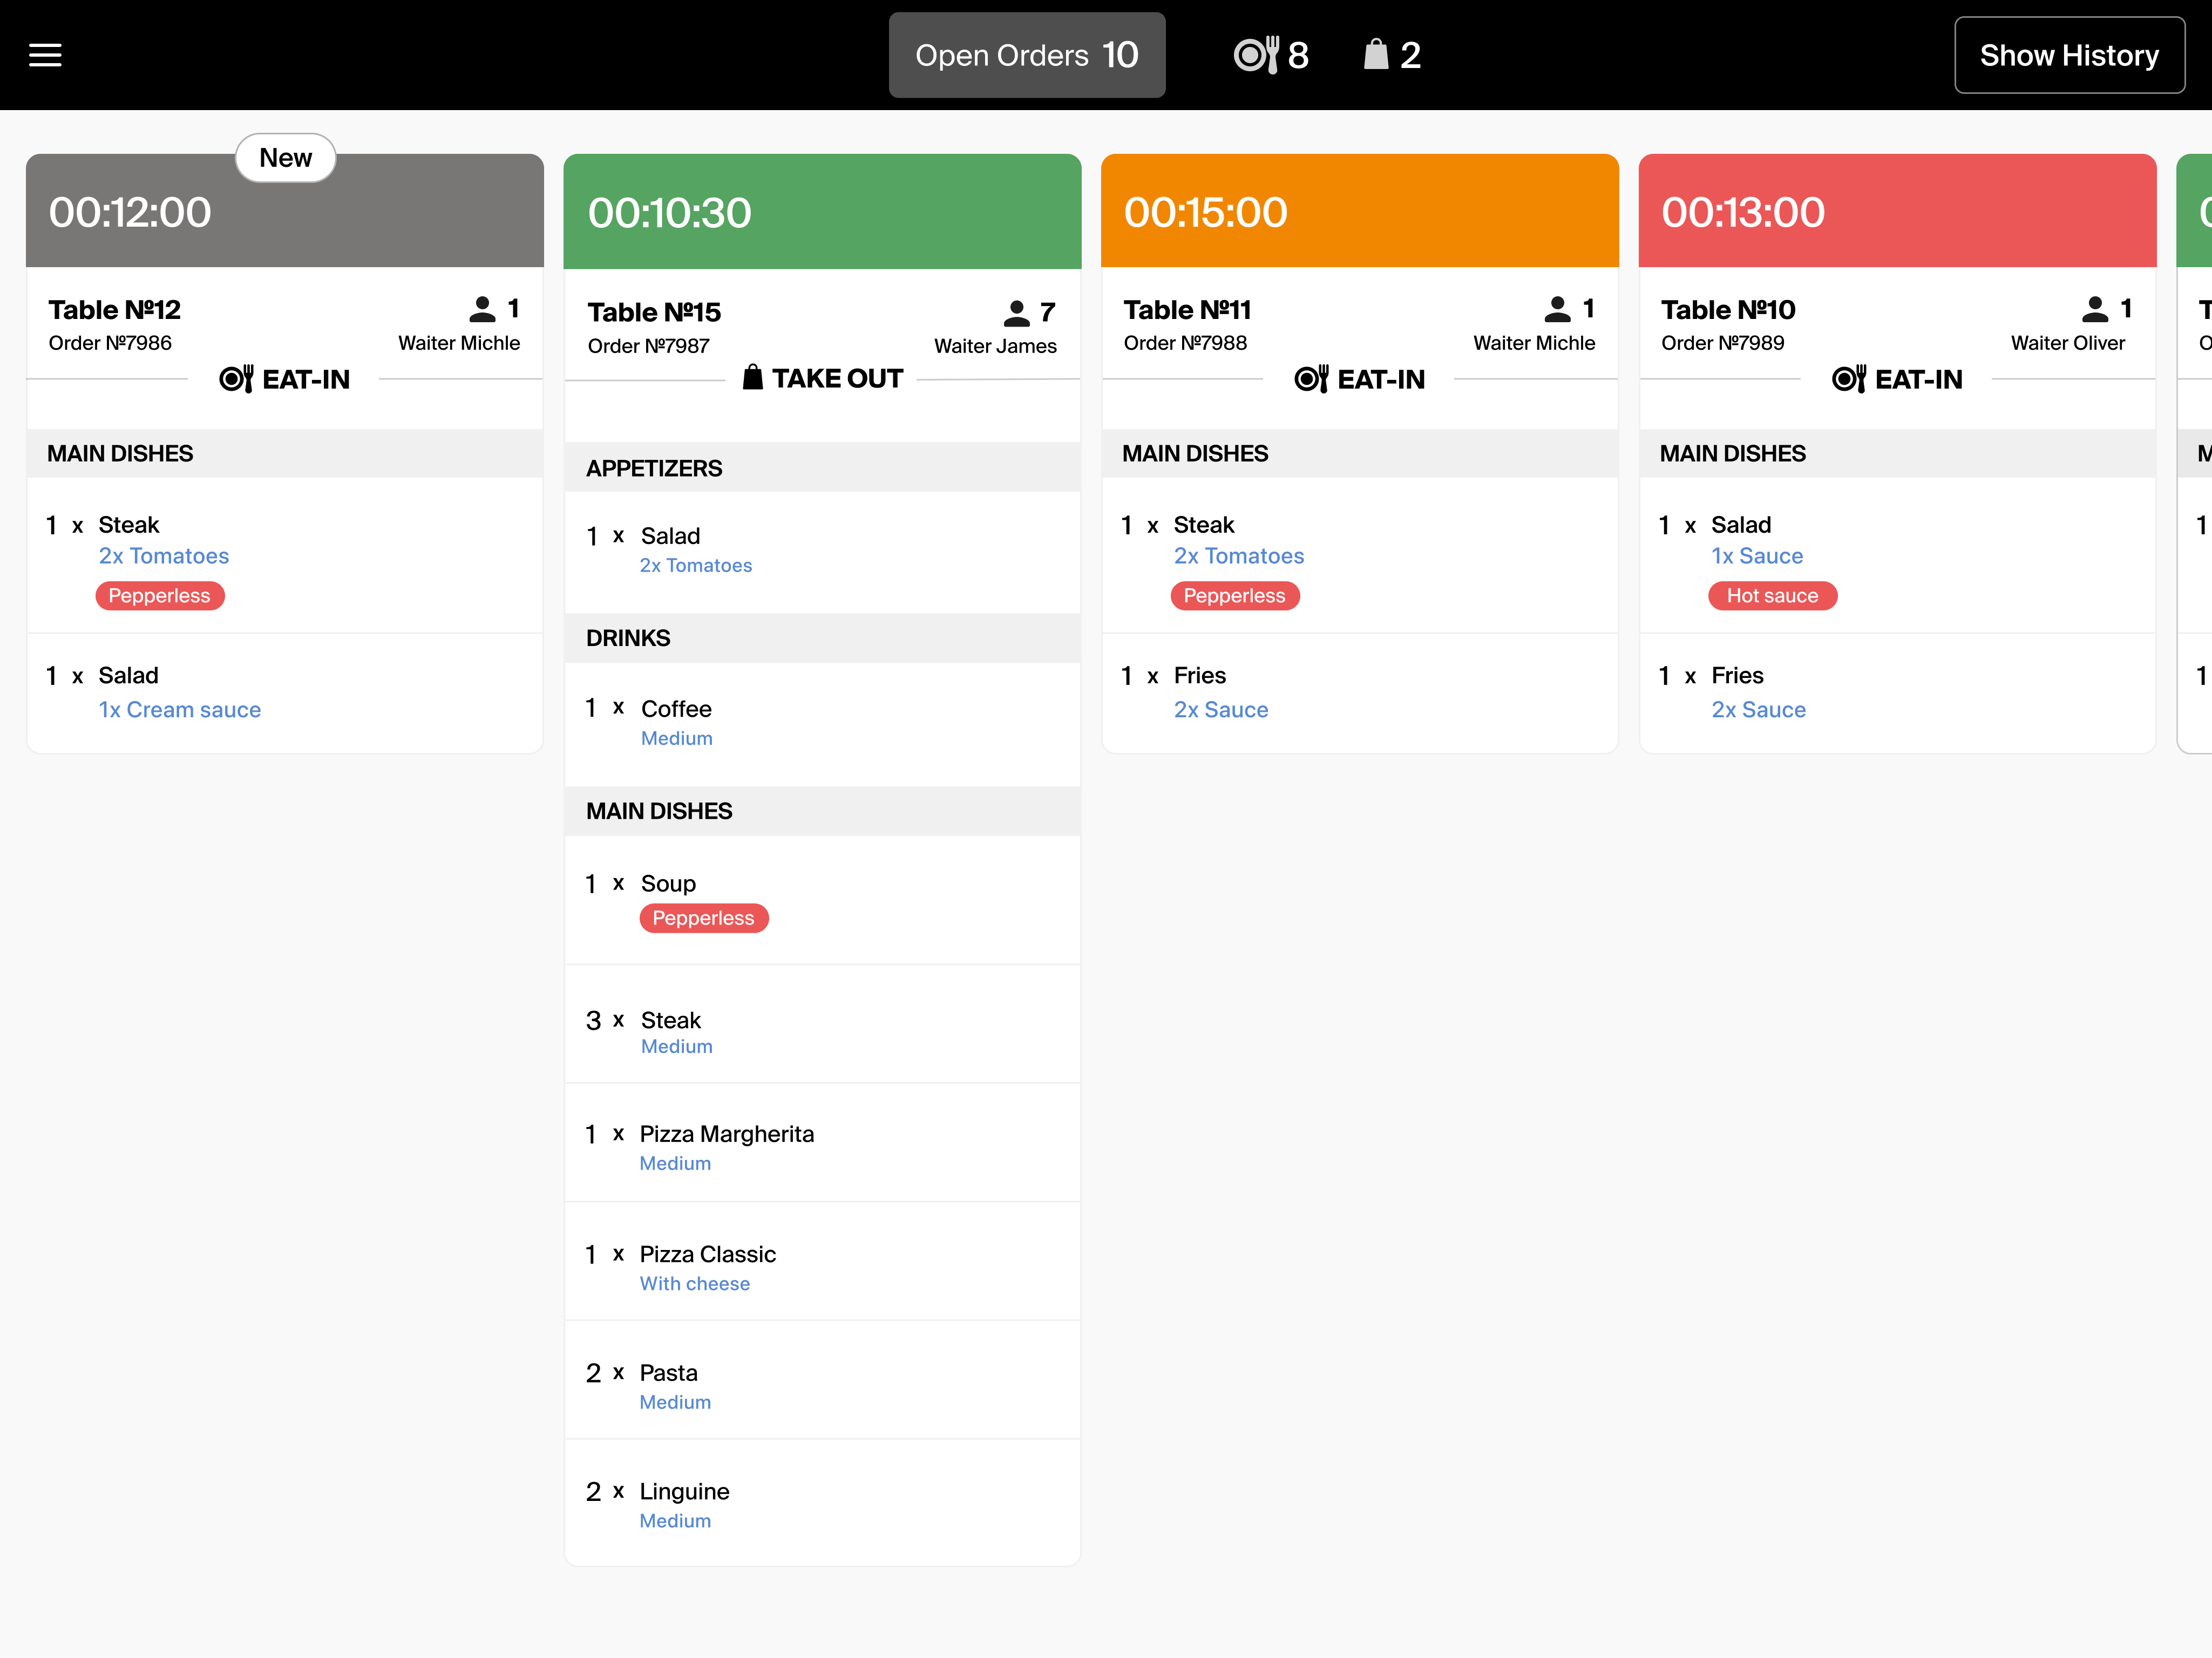The width and height of the screenshot is (2212, 1658).
Task: Click MAIN DISHES header on Table 15
Action: tap(822, 811)
